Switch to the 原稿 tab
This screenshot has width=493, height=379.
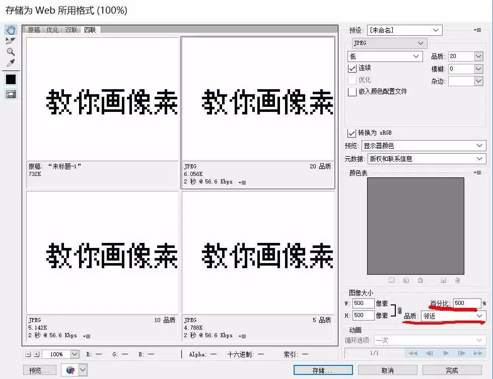click(x=34, y=30)
